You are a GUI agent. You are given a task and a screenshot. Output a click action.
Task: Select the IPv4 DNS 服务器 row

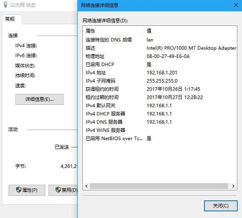160,122
